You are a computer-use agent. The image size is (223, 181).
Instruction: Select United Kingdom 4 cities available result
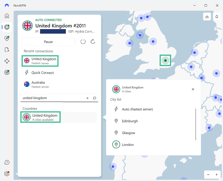(x=59, y=117)
